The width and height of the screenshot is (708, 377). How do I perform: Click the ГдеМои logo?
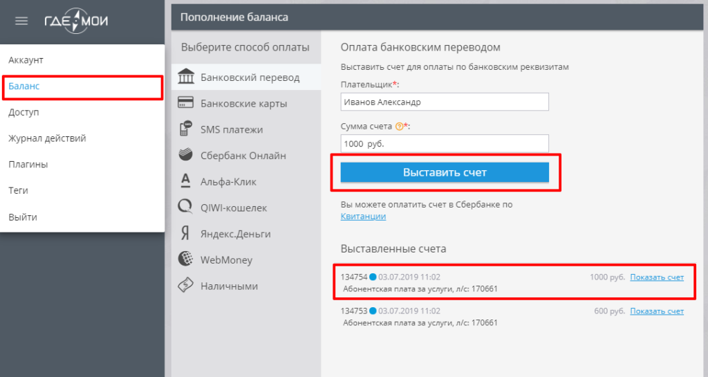76,21
